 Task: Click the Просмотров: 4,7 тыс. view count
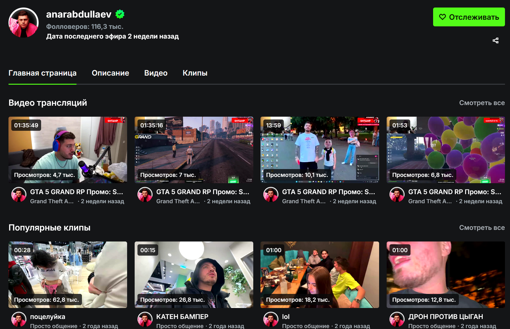click(x=45, y=175)
